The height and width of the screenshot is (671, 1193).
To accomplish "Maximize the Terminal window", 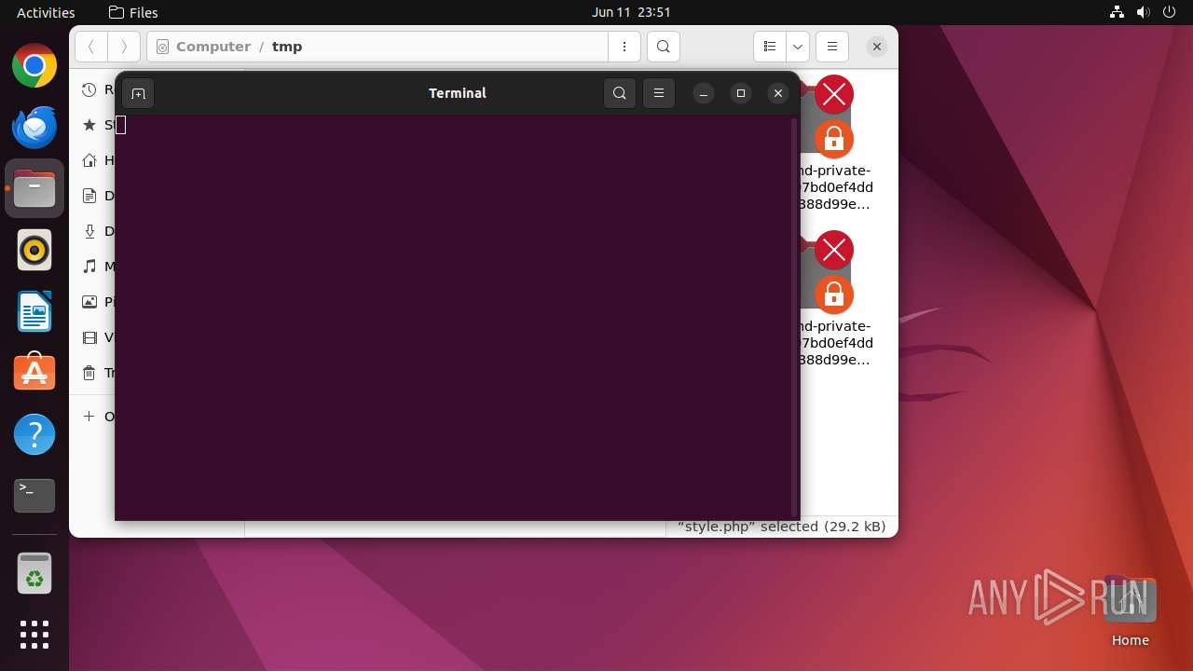I will click(741, 93).
